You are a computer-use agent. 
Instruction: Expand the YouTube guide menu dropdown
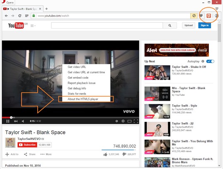(33, 26)
